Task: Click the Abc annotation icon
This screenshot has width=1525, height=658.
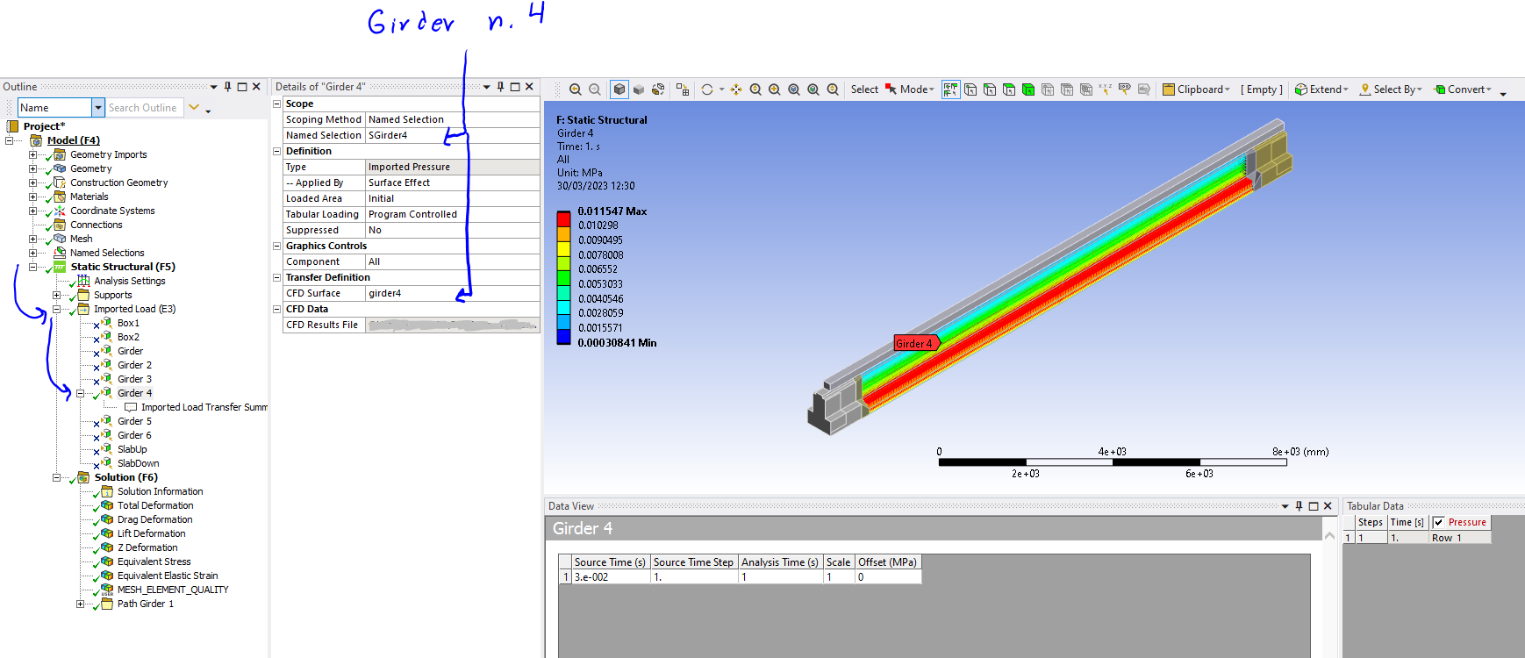Action: (1144, 89)
